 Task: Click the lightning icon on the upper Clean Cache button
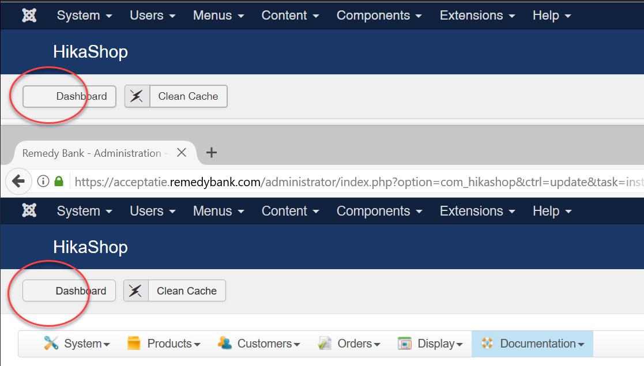tap(137, 96)
